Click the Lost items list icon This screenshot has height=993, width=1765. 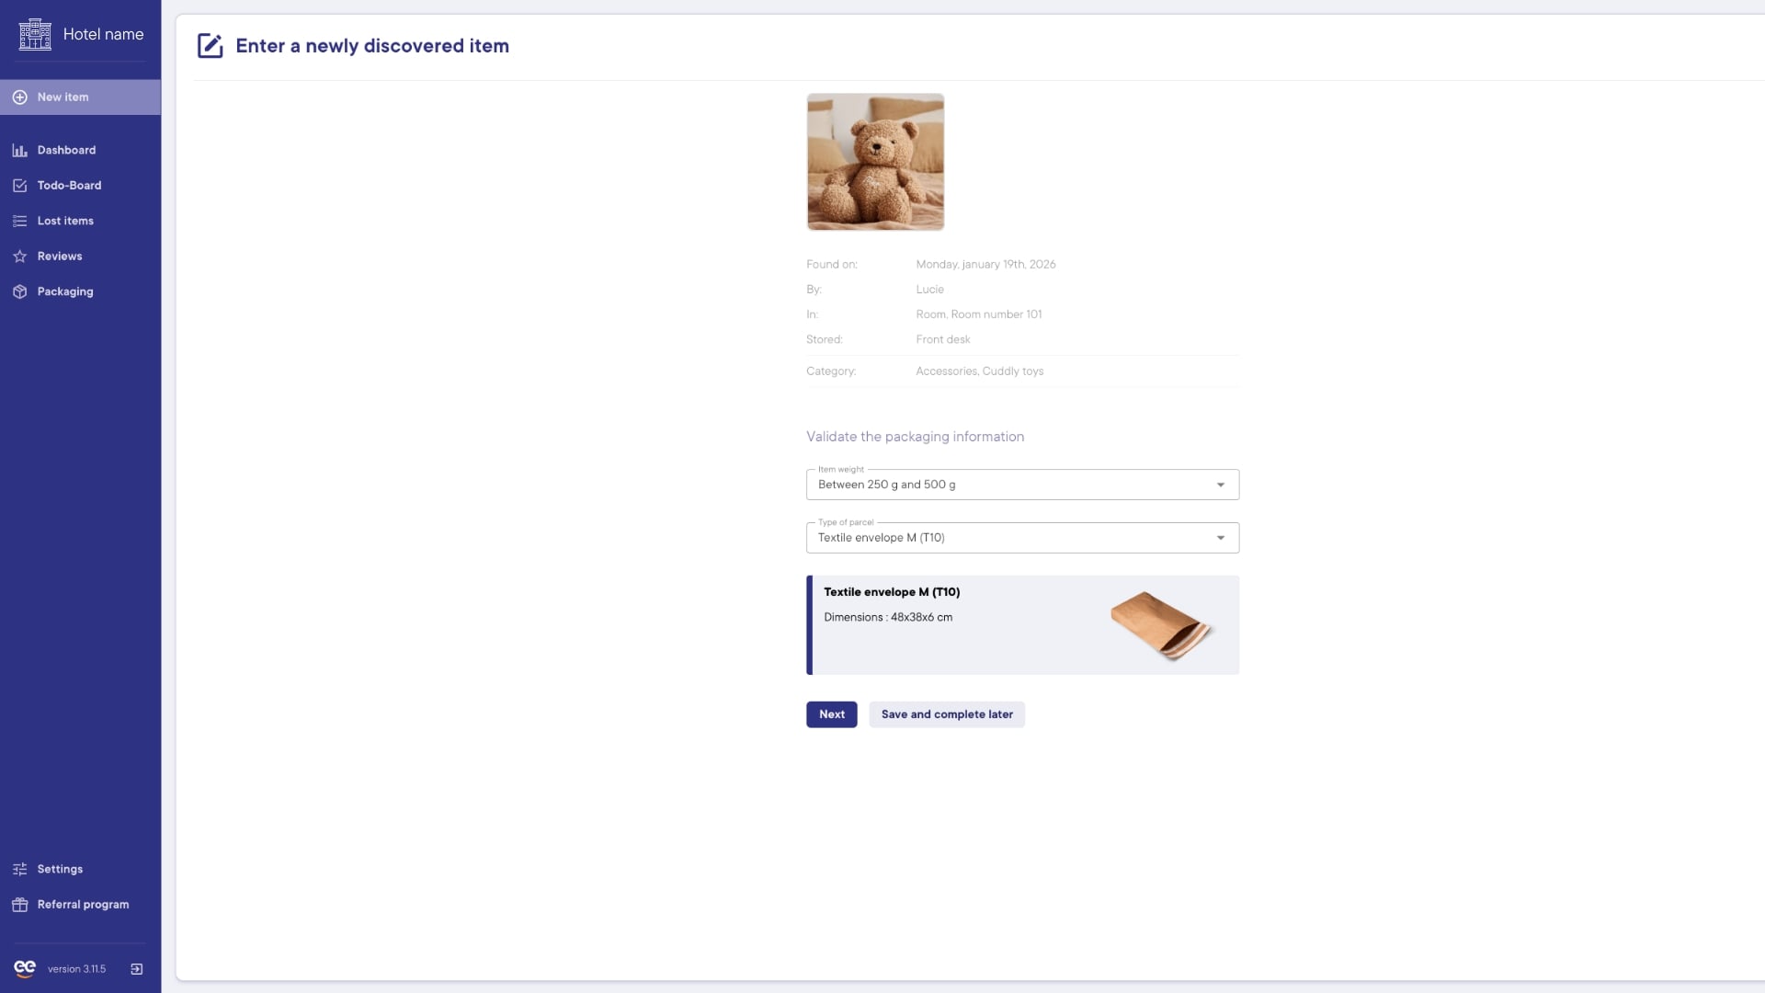pyautogui.click(x=19, y=222)
